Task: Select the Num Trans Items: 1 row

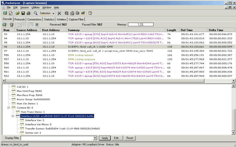Action: coord(33,112)
